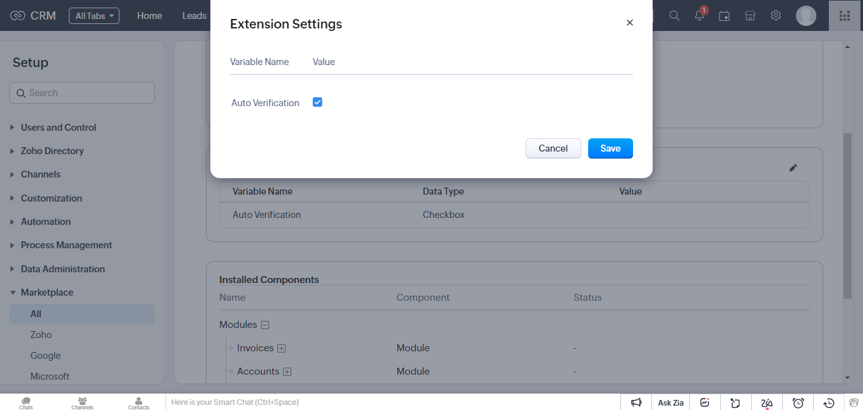
Task: Expand the Accounts module node
Action: [287, 371]
